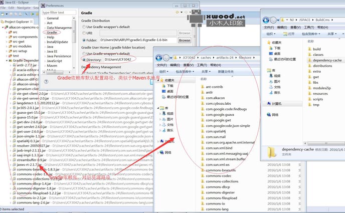345x213 pixels.
Task: Open the moduleZip folder
Action: [x=322, y=88]
